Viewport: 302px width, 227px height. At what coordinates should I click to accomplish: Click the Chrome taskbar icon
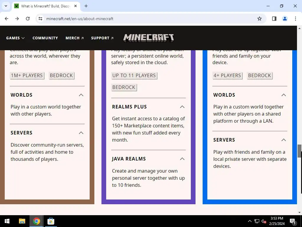36,221
